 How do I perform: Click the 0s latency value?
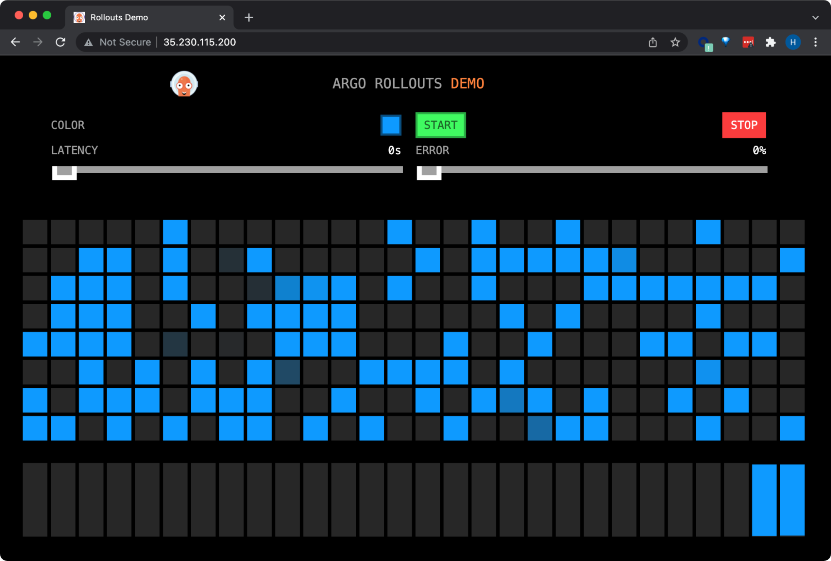pyautogui.click(x=395, y=150)
